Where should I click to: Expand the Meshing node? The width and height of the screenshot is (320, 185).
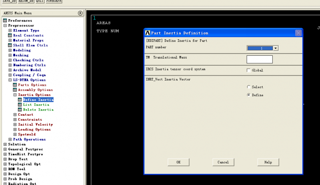(x=10, y=55)
